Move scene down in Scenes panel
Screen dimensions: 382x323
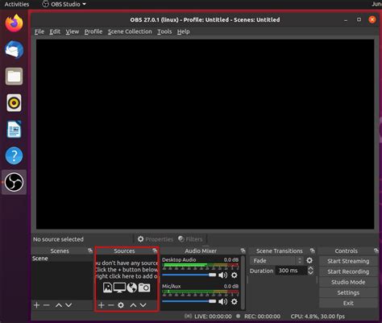coord(69,305)
